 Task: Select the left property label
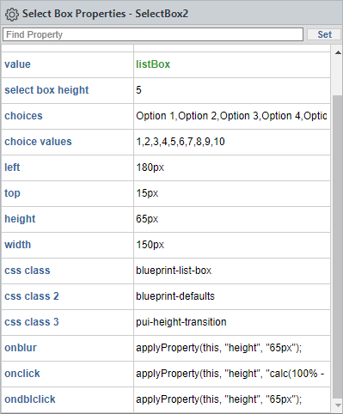click(12, 167)
